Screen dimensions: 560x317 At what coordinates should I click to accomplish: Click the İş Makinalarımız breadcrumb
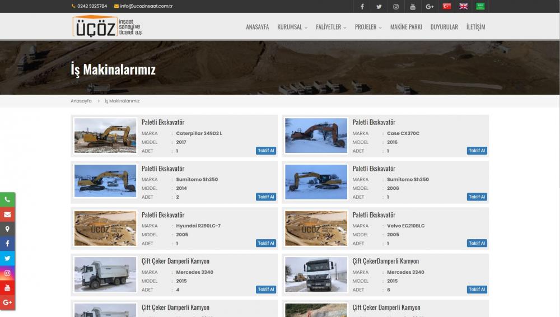click(x=122, y=101)
